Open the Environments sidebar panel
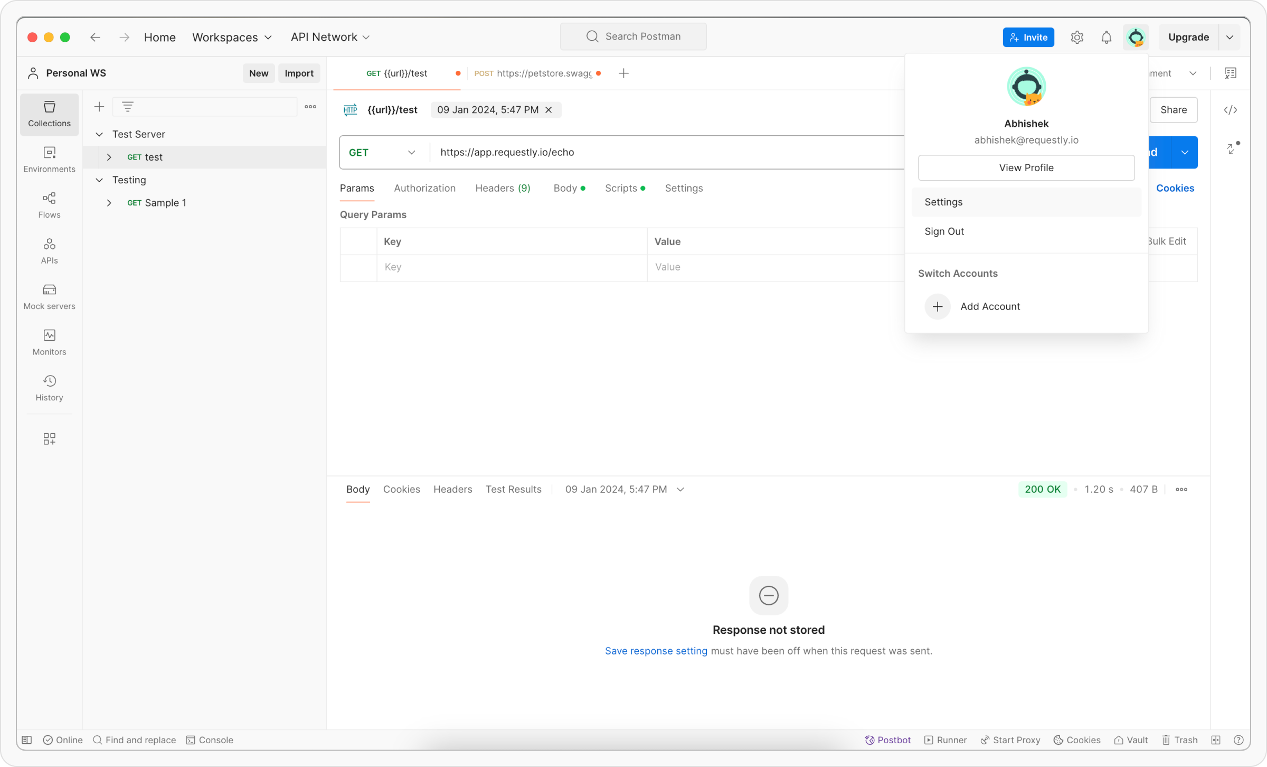 pos(49,159)
